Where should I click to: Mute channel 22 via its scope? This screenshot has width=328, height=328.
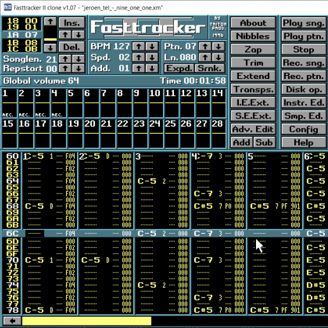click(x=125, y=134)
